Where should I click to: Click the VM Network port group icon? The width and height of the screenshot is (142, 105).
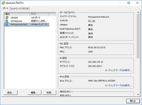(7, 21)
